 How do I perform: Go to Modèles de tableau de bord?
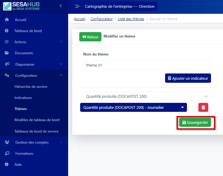coord(37,120)
